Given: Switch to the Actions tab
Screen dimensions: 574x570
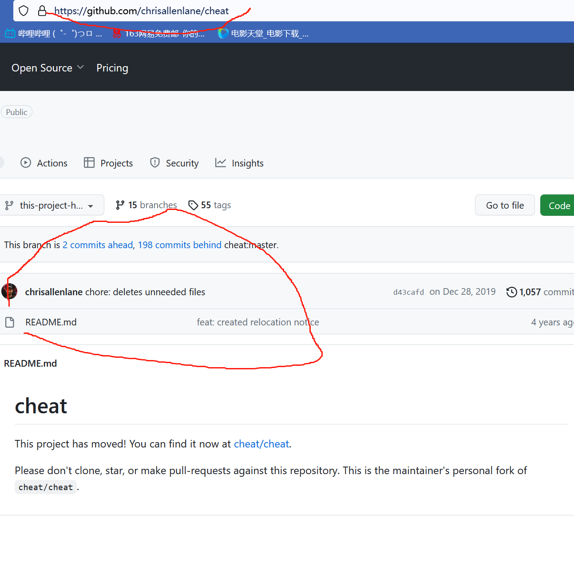Looking at the screenshot, I should (x=44, y=163).
